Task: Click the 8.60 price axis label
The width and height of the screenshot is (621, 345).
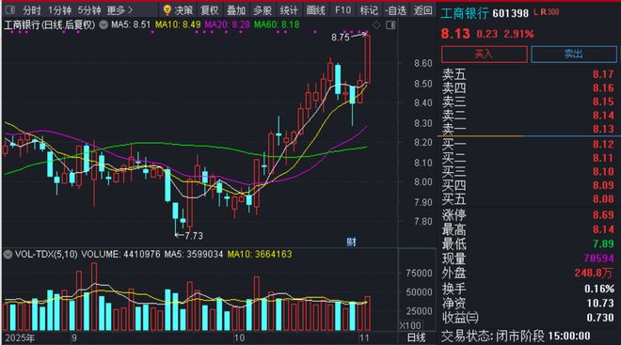Action: pyautogui.click(x=423, y=63)
